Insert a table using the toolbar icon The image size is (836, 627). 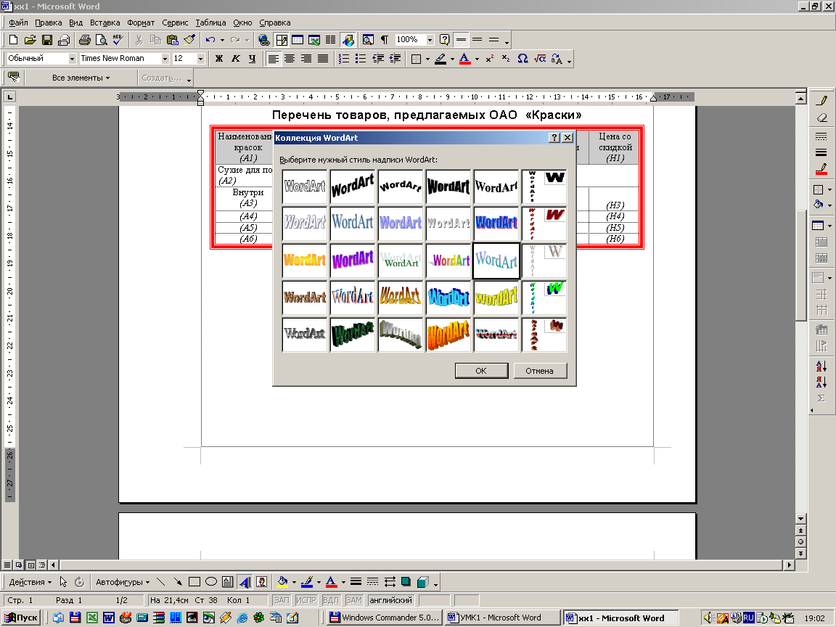tap(298, 39)
